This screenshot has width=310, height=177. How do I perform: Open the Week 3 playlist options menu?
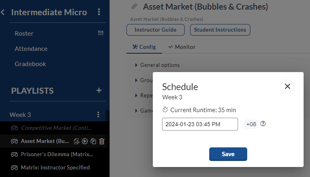(98, 115)
